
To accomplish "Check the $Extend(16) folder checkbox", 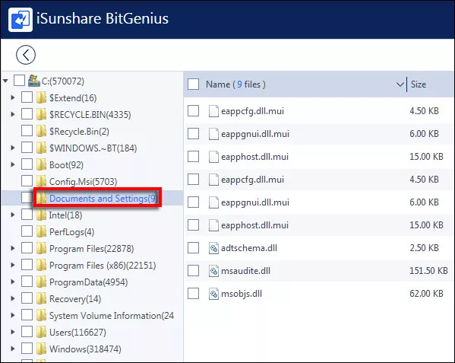I will pos(27,97).
